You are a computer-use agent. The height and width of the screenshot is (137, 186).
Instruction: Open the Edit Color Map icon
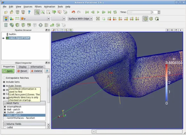[x=12, y=19]
